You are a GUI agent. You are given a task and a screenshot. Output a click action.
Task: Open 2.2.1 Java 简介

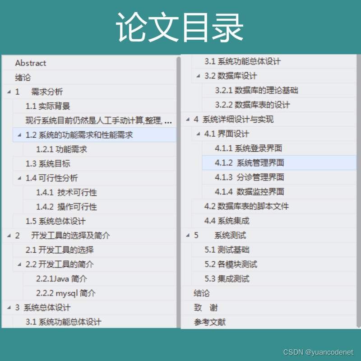[x=61, y=279]
